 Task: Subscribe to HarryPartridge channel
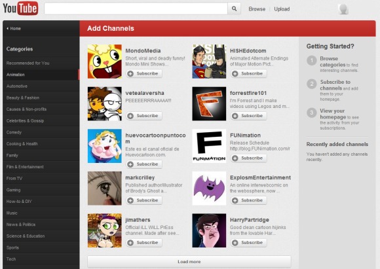point(249,243)
